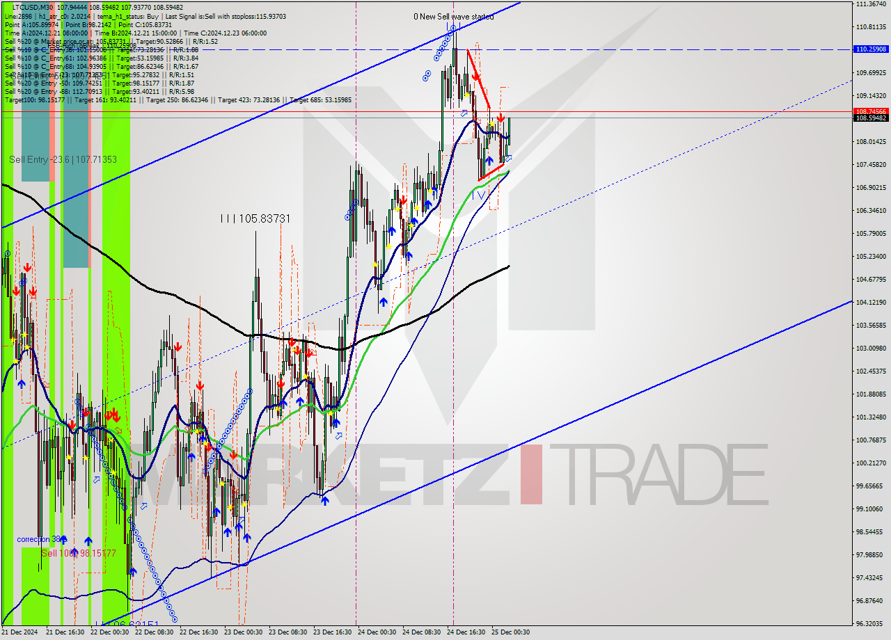The image size is (891, 640).
Task: Select the '0 New Sell wave started' label
Action: [x=454, y=17]
